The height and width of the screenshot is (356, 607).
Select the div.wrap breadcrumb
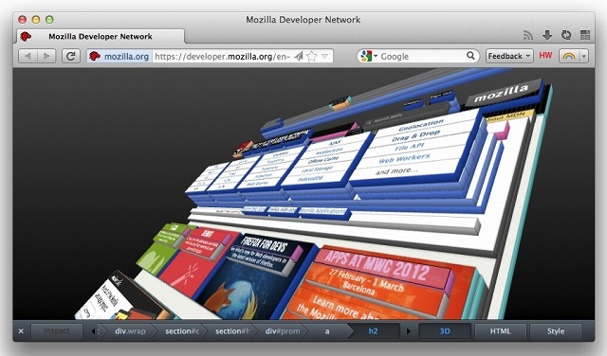pyautogui.click(x=130, y=331)
